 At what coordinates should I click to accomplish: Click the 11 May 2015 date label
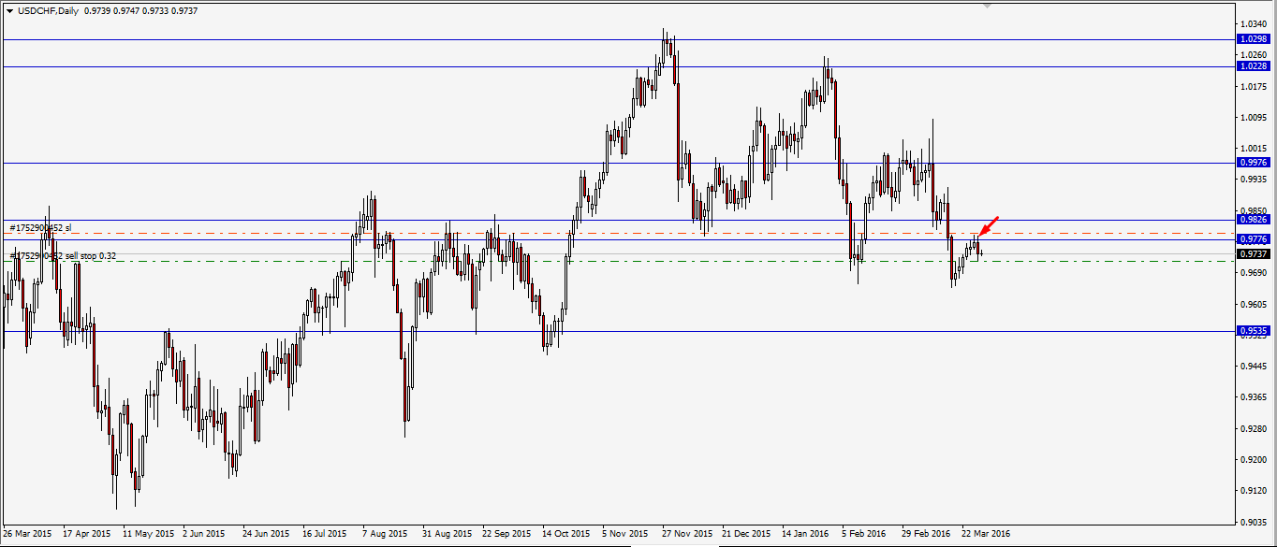tap(149, 534)
